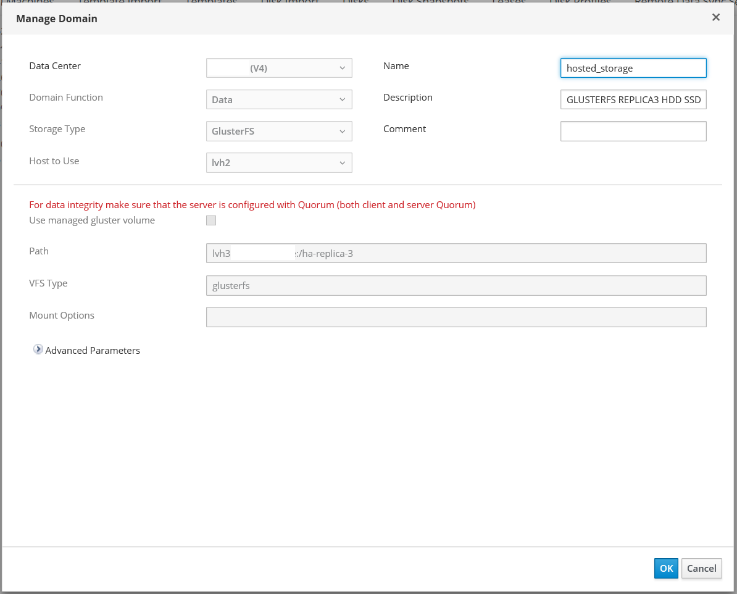Click the OK button
The height and width of the screenshot is (594, 737).
666,569
